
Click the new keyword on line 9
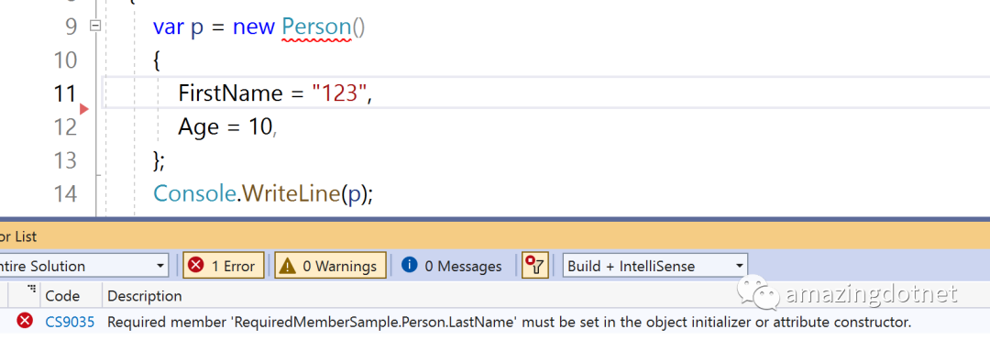(x=254, y=27)
